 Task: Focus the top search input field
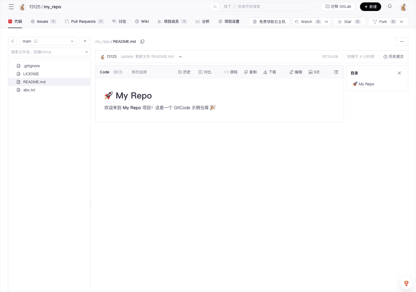pos(265,7)
